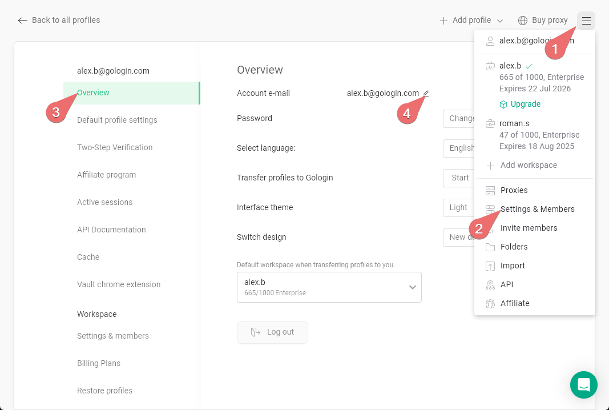Switch to roman.s workspace
Image resolution: width=609 pixels, height=410 pixels.
[x=534, y=135]
